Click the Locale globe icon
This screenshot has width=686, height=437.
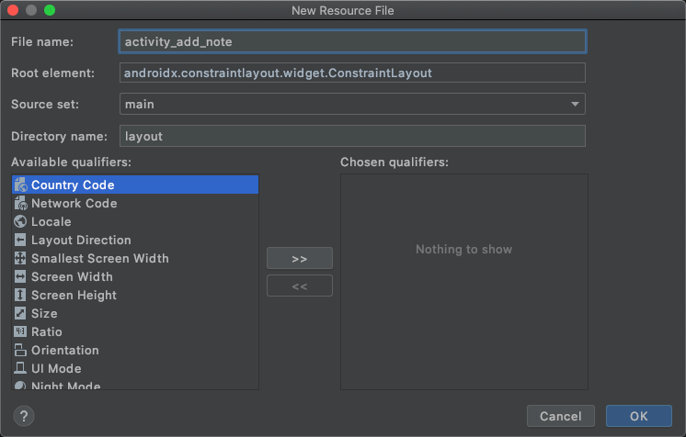point(20,221)
